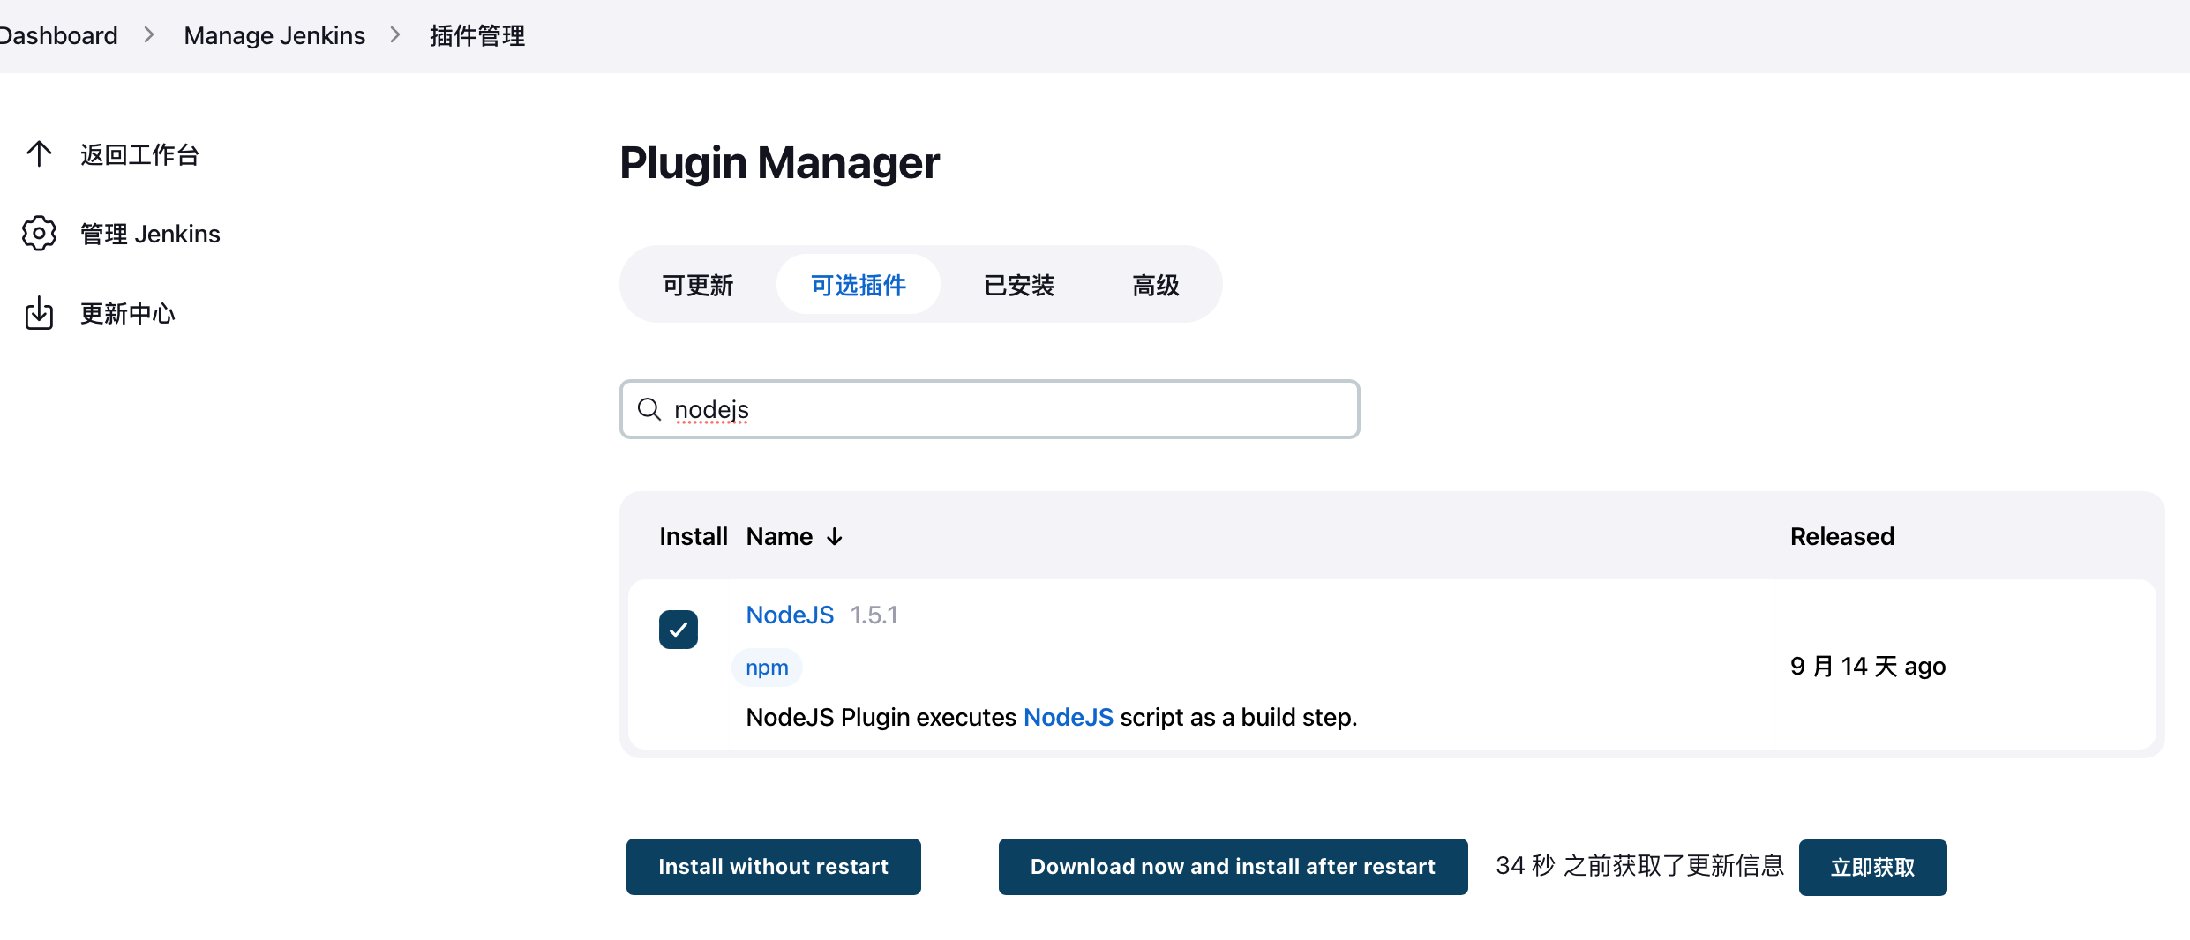This screenshot has height=940, width=2190.
Task: Click the sort arrow next to Name
Action: (x=835, y=537)
